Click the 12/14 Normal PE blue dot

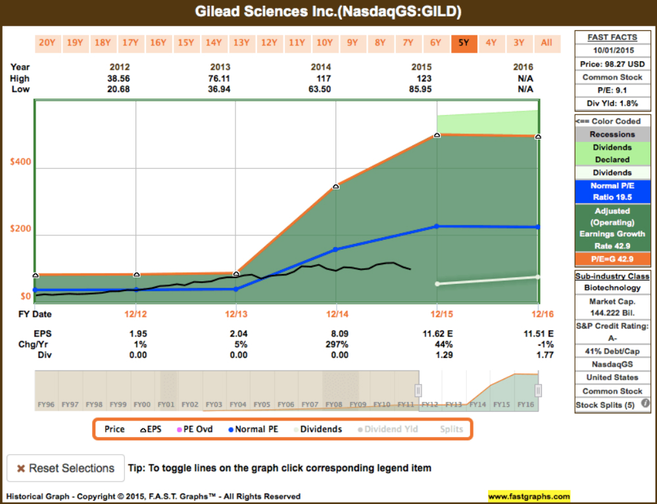tap(335, 250)
